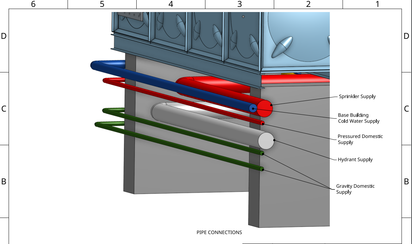Click column zone number 5 in top border
Image resolution: width=412 pixels, height=244 pixels.
[x=102, y=4]
